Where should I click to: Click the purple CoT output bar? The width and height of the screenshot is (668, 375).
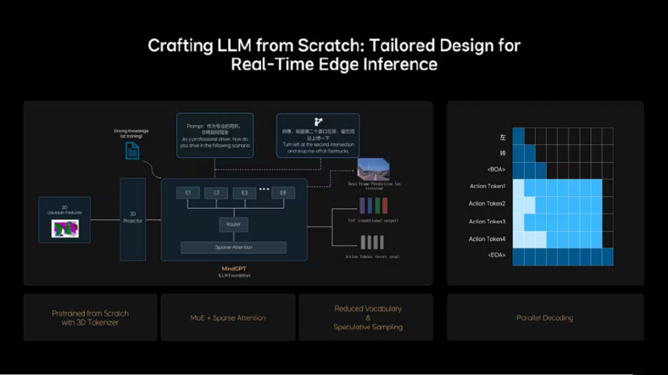362,206
